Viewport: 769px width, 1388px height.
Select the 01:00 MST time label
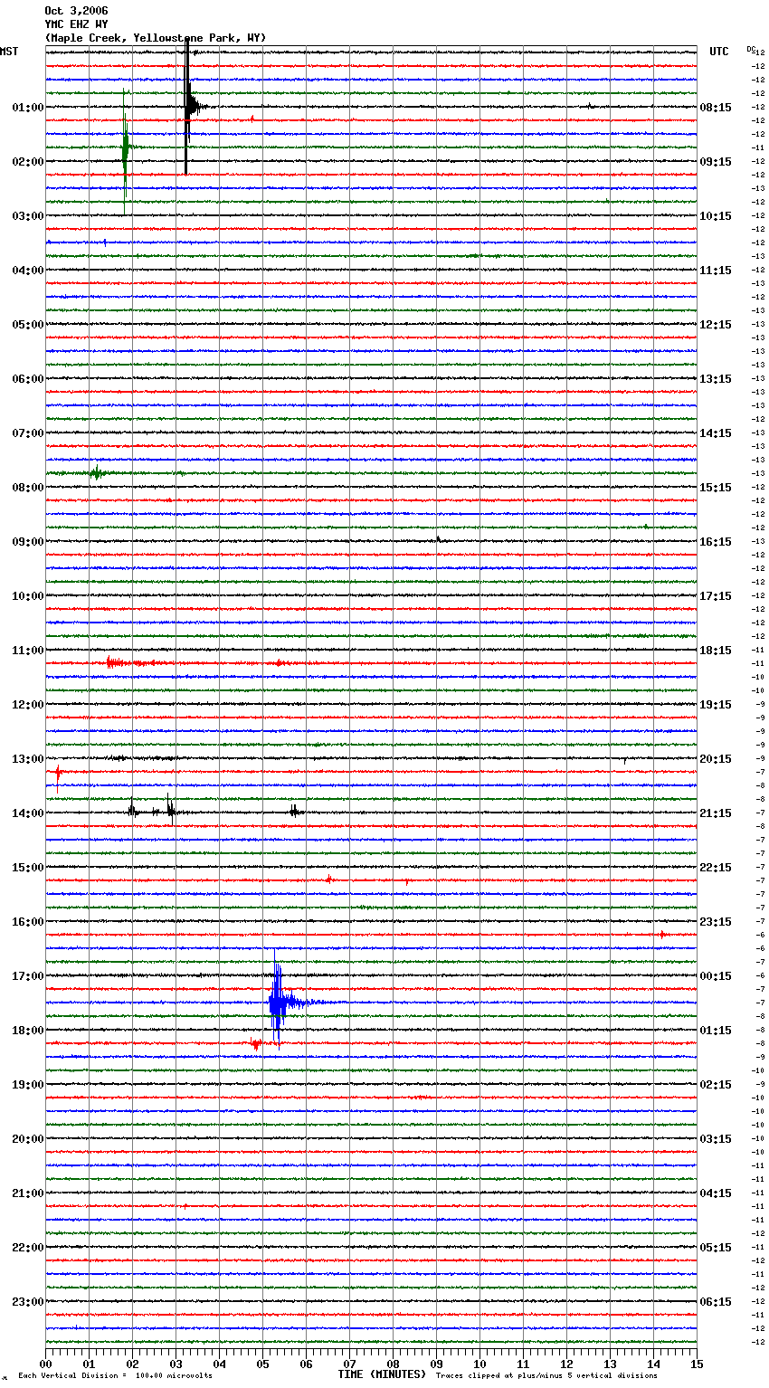[x=28, y=108]
